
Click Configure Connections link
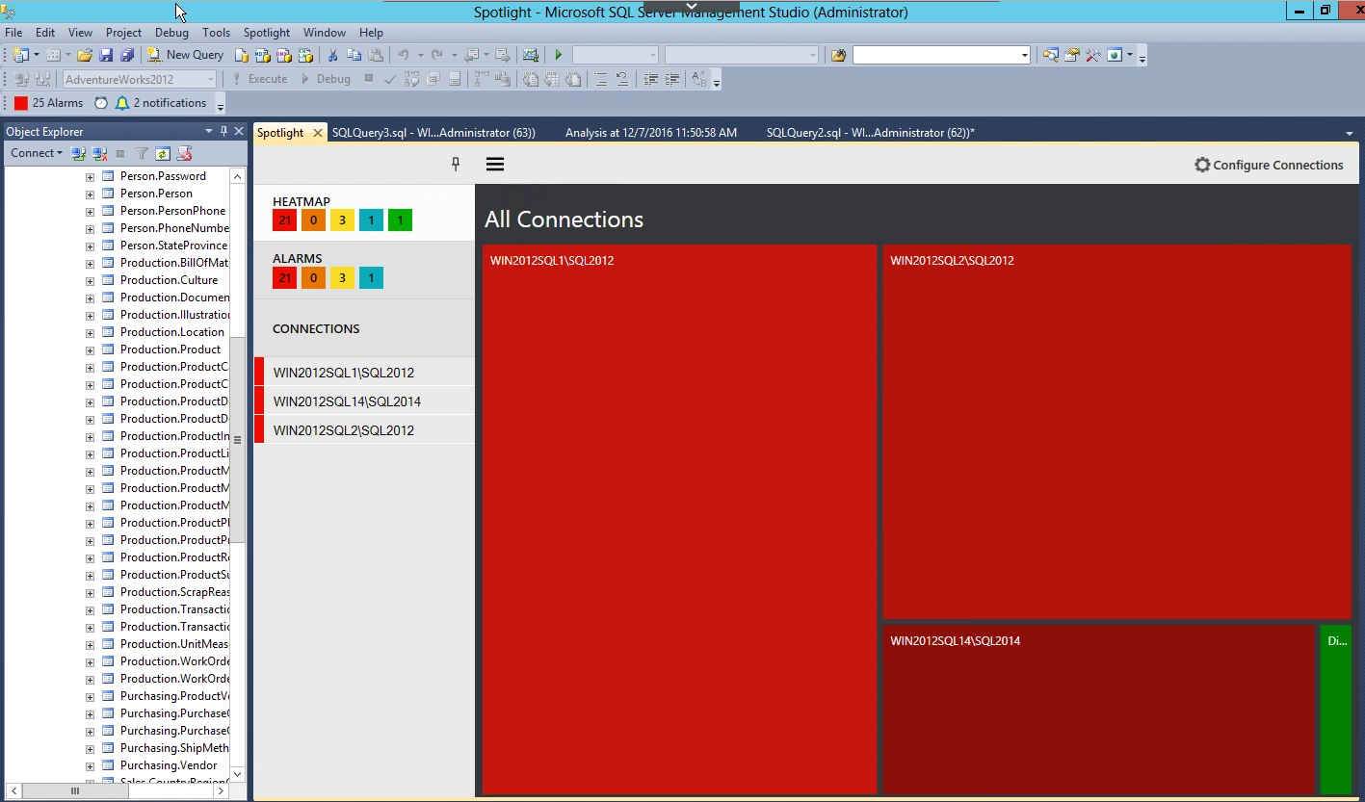tap(1268, 165)
